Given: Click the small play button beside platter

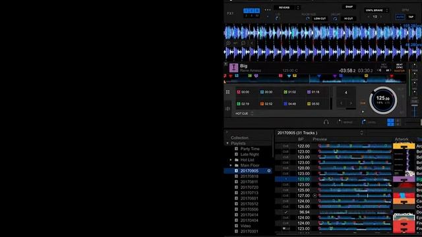Looking at the screenshot, I should (363, 111).
